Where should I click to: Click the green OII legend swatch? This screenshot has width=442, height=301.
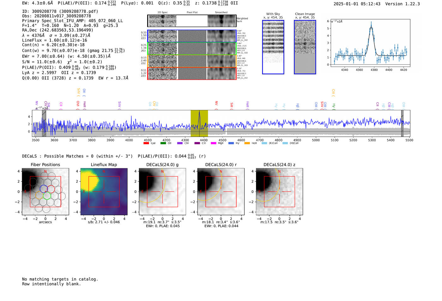tap(163, 143)
